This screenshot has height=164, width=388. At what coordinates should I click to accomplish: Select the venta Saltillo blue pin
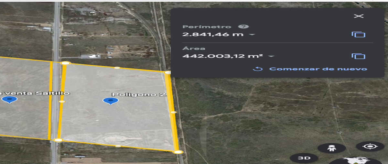click(10, 100)
